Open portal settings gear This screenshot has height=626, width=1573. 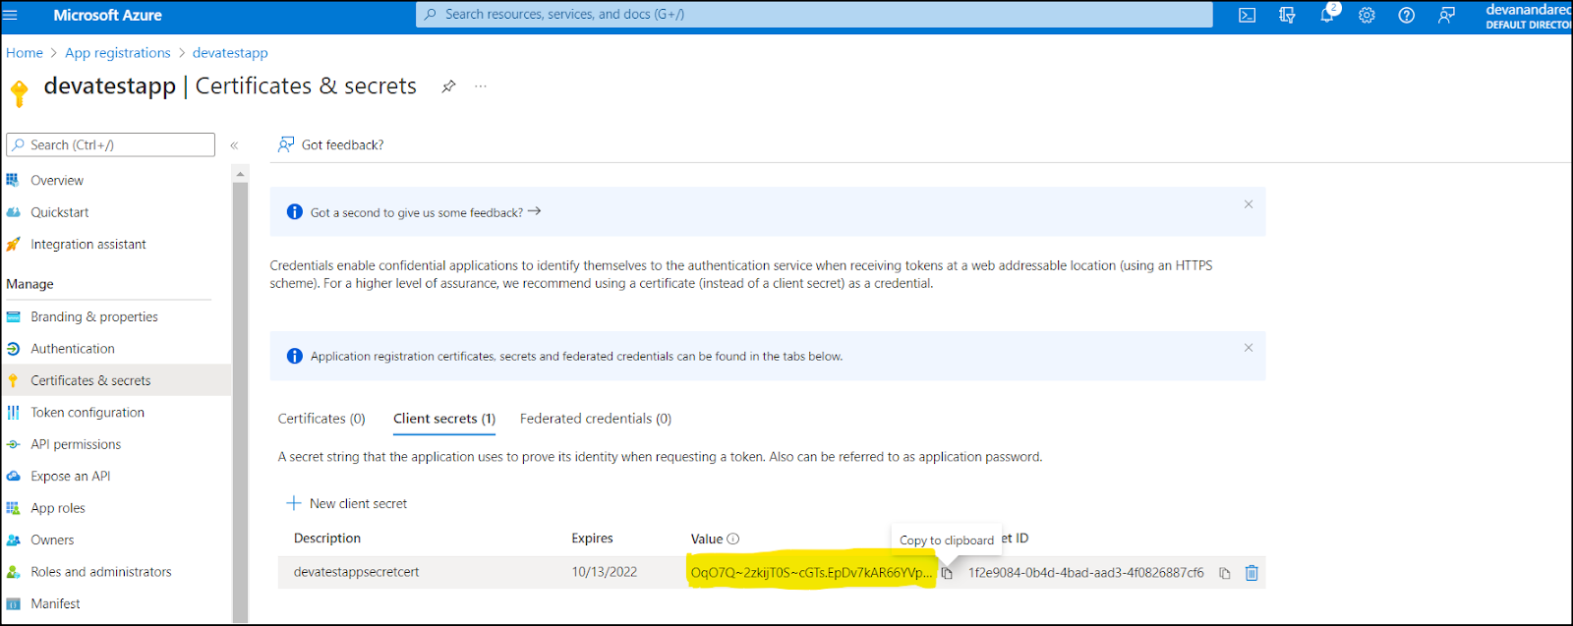pos(1367,16)
